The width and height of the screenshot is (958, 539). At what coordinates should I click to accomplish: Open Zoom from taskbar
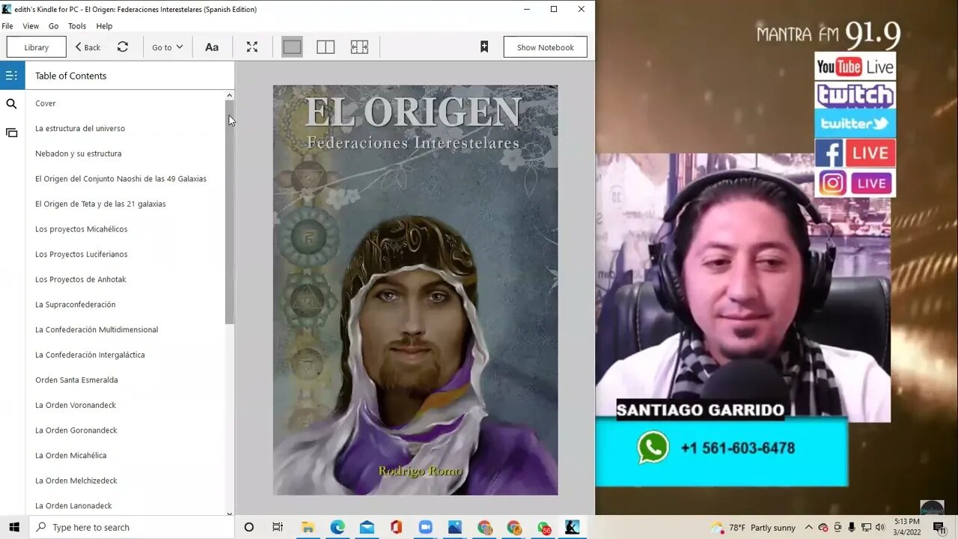pos(426,527)
